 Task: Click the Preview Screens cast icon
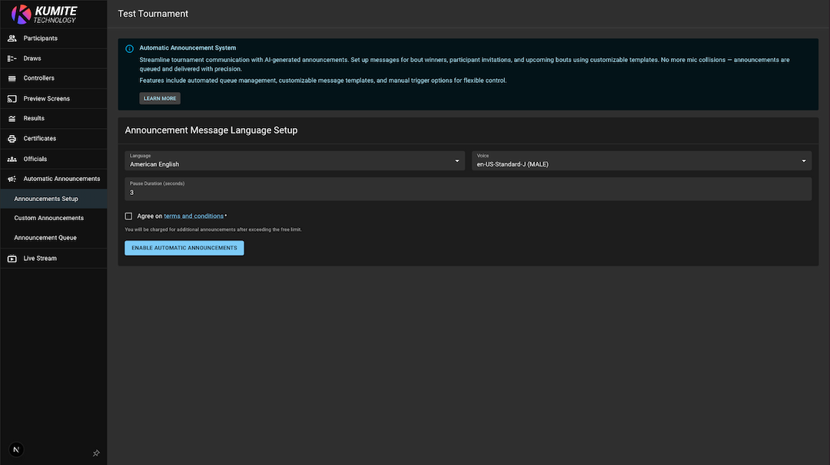pos(12,99)
